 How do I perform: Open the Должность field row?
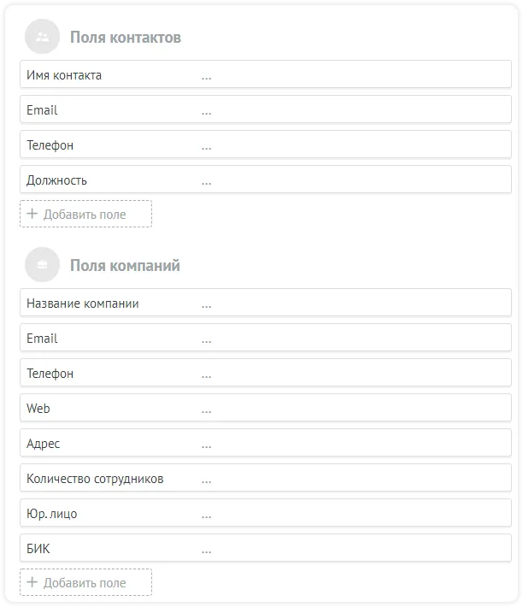tap(265, 180)
